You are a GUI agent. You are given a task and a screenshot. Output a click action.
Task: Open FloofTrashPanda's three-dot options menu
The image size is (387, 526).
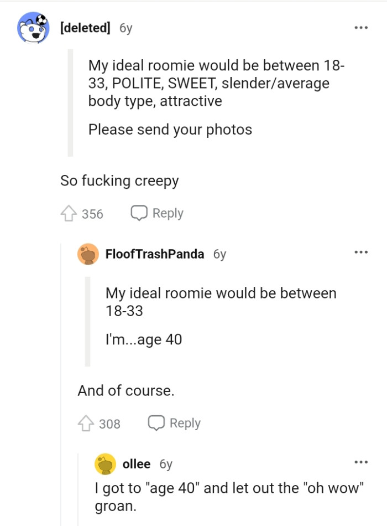pos(360,251)
